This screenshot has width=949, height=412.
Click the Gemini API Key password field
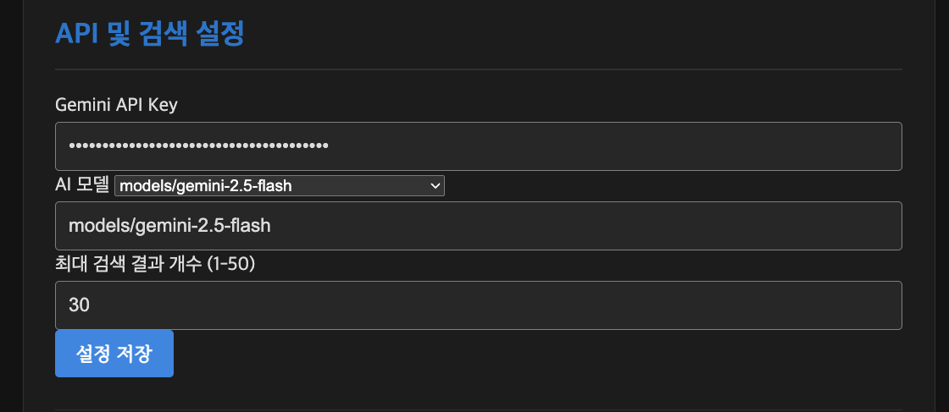coord(478,146)
